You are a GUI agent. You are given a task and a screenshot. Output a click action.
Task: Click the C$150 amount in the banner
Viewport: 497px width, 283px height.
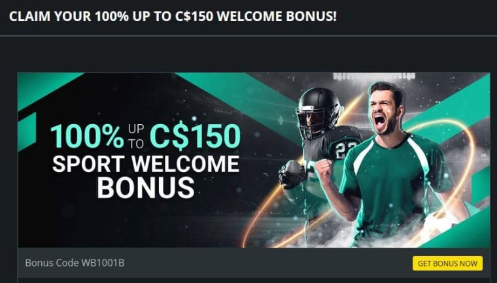196,137
